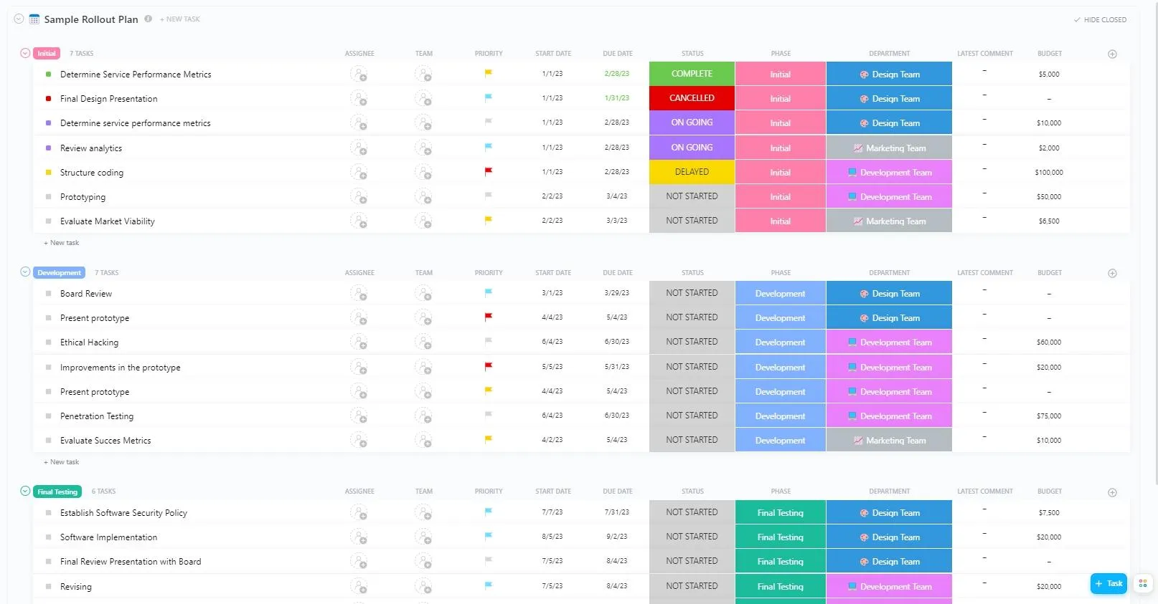Add a column in Initial group header

point(1112,54)
